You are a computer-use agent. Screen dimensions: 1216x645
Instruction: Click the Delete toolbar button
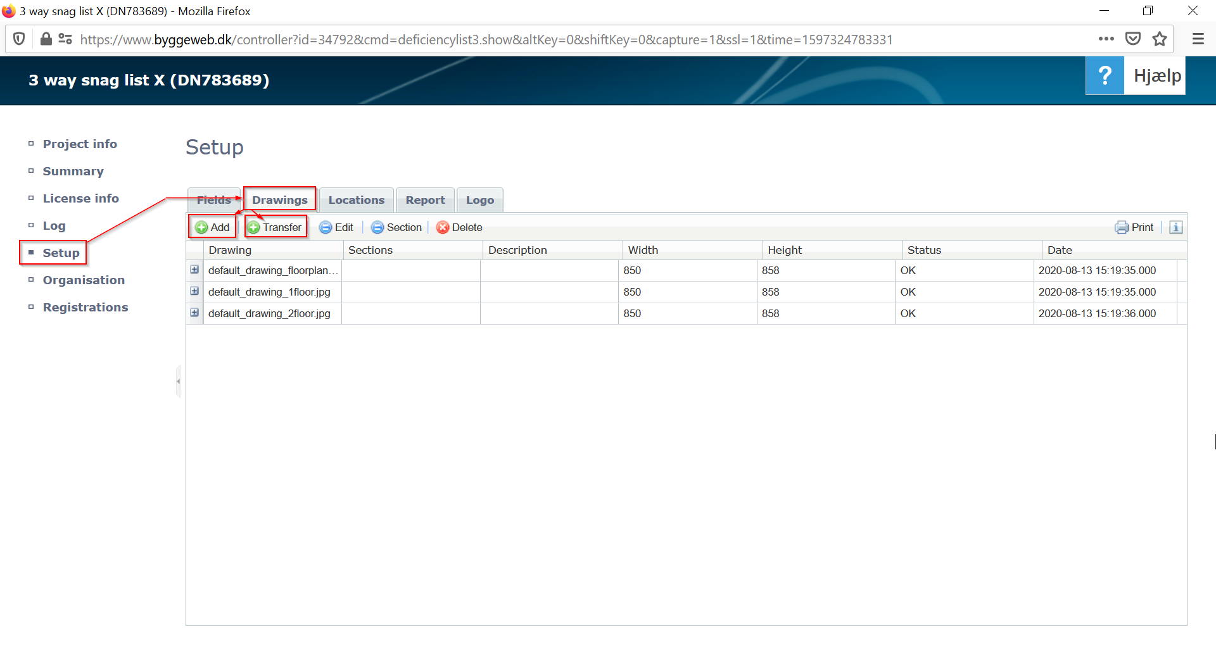pos(459,227)
